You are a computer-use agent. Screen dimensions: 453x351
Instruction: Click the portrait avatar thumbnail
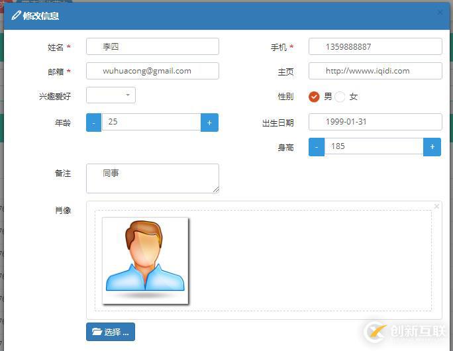click(145, 260)
